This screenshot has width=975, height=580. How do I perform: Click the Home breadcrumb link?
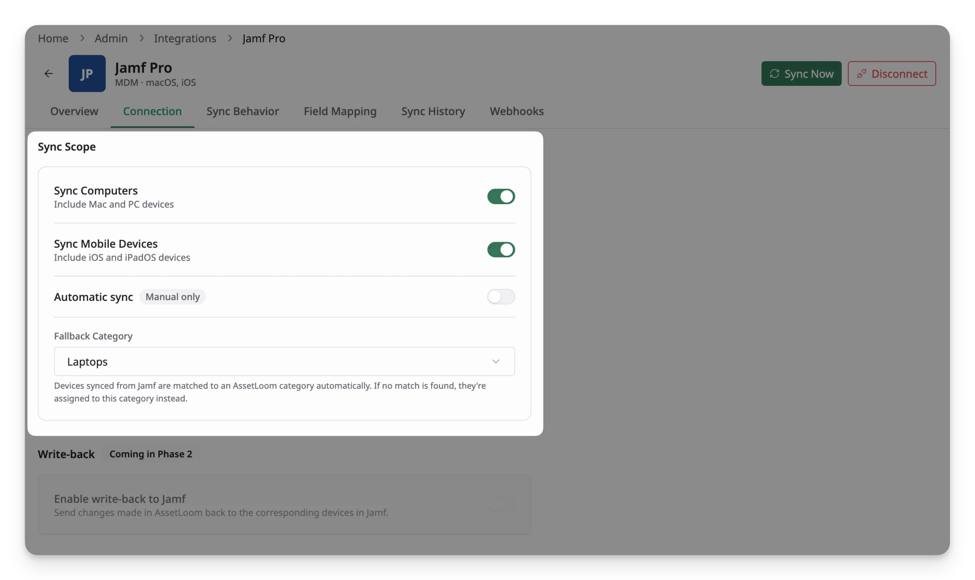(x=53, y=38)
